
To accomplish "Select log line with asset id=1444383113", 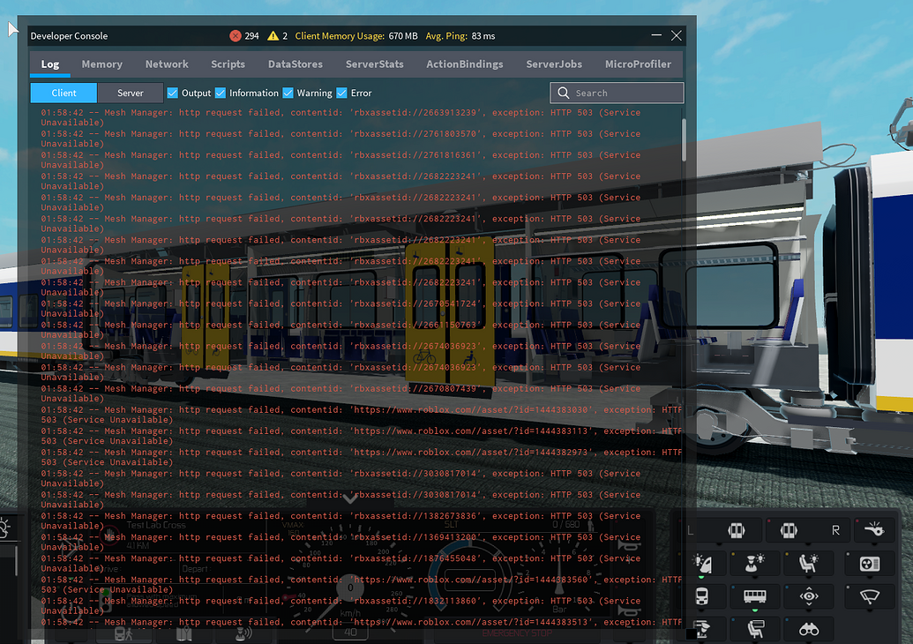I will point(361,436).
